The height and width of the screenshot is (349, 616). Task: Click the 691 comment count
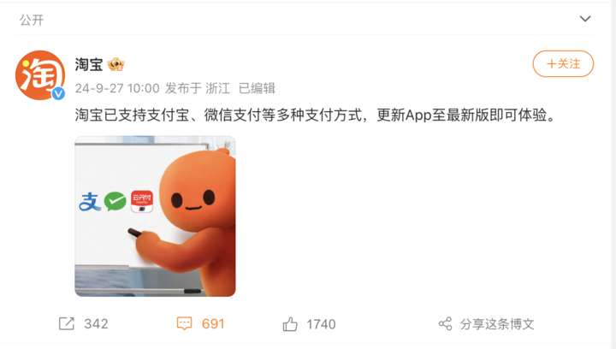(213, 324)
